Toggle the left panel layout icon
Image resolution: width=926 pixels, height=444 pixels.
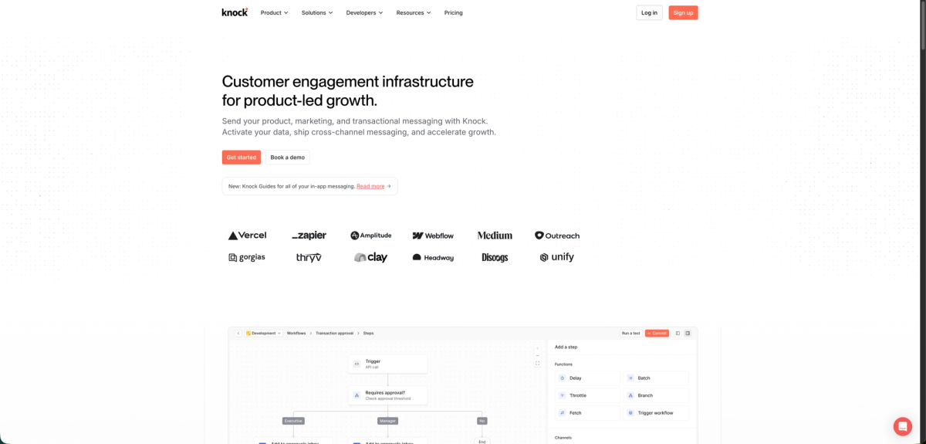678,333
